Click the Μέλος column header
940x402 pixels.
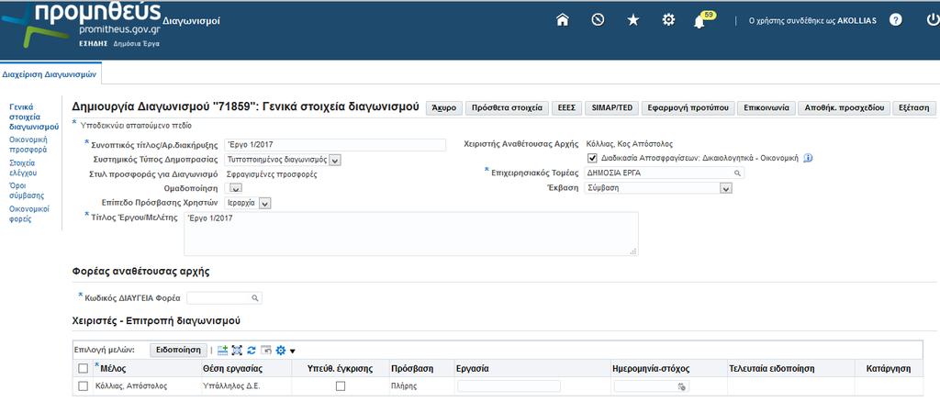(x=113, y=368)
